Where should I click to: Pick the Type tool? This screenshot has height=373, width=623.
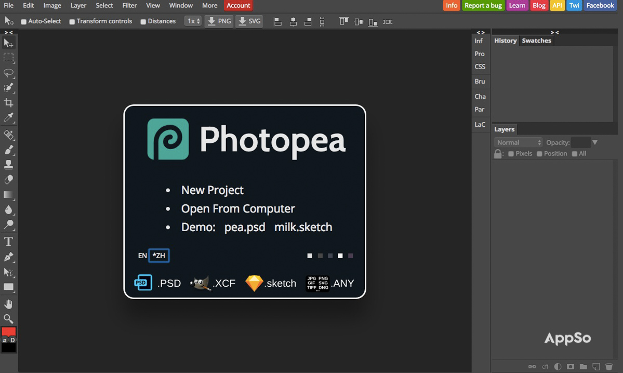[x=8, y=242]
